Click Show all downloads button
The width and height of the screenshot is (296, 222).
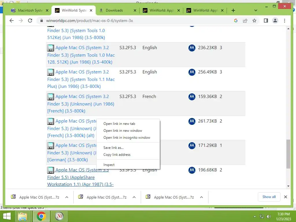269,197
